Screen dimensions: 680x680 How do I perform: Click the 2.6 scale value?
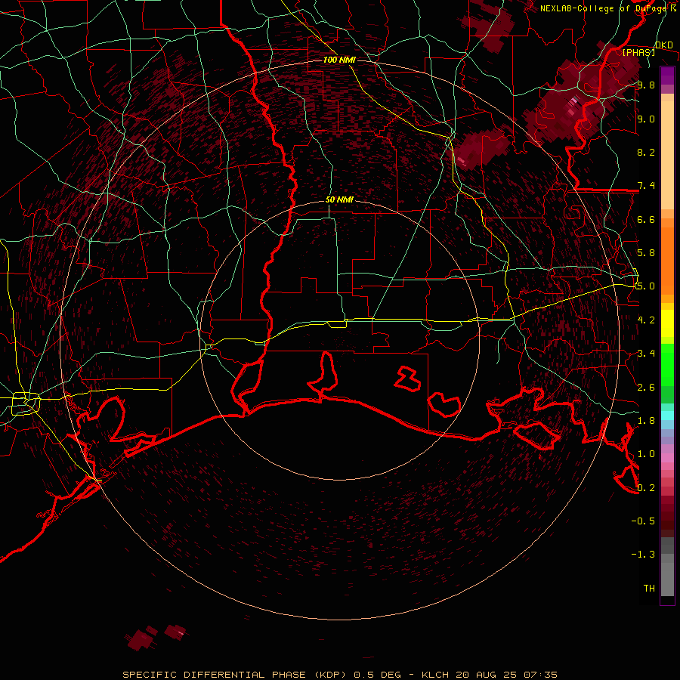point(646,387)
